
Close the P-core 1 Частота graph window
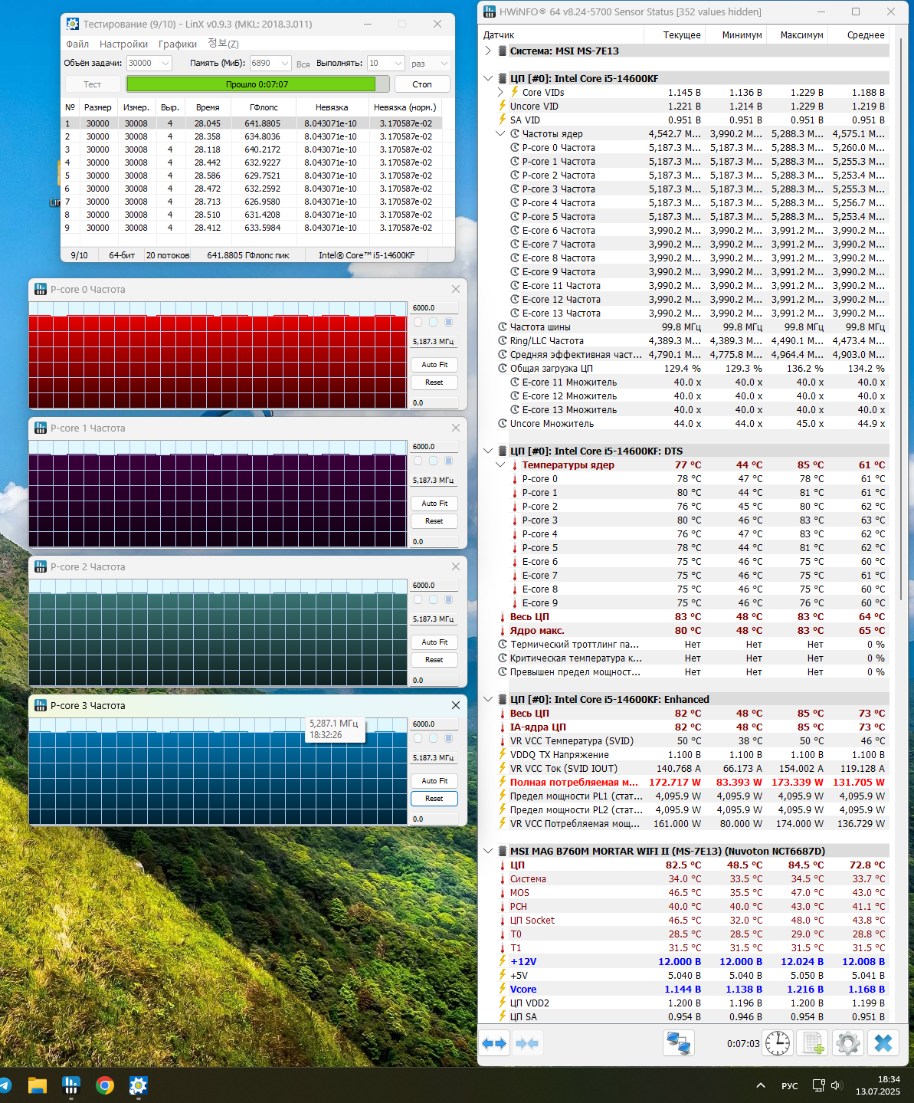coord(456,428)
